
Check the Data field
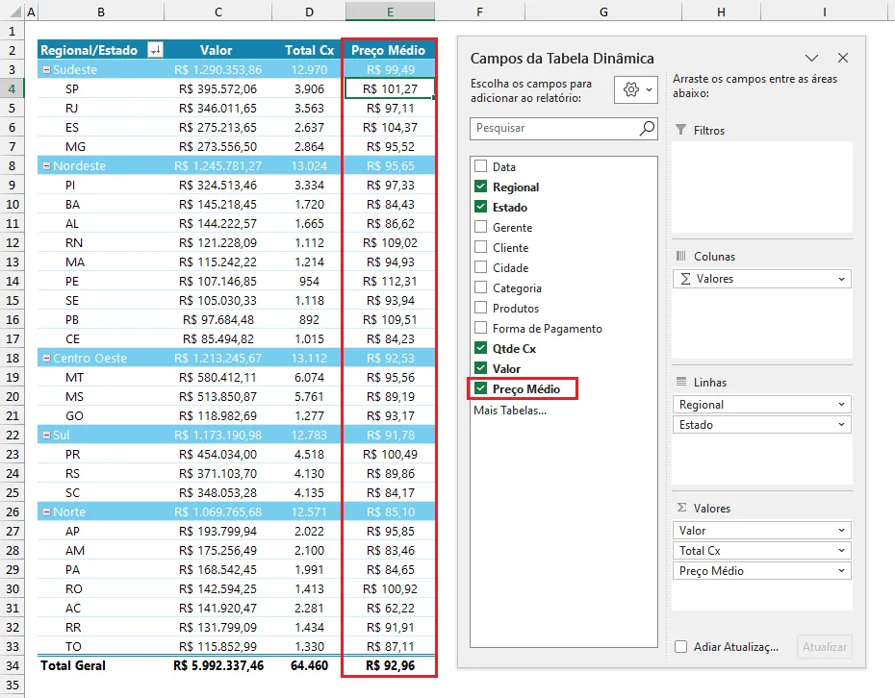[x=480, y=166]
